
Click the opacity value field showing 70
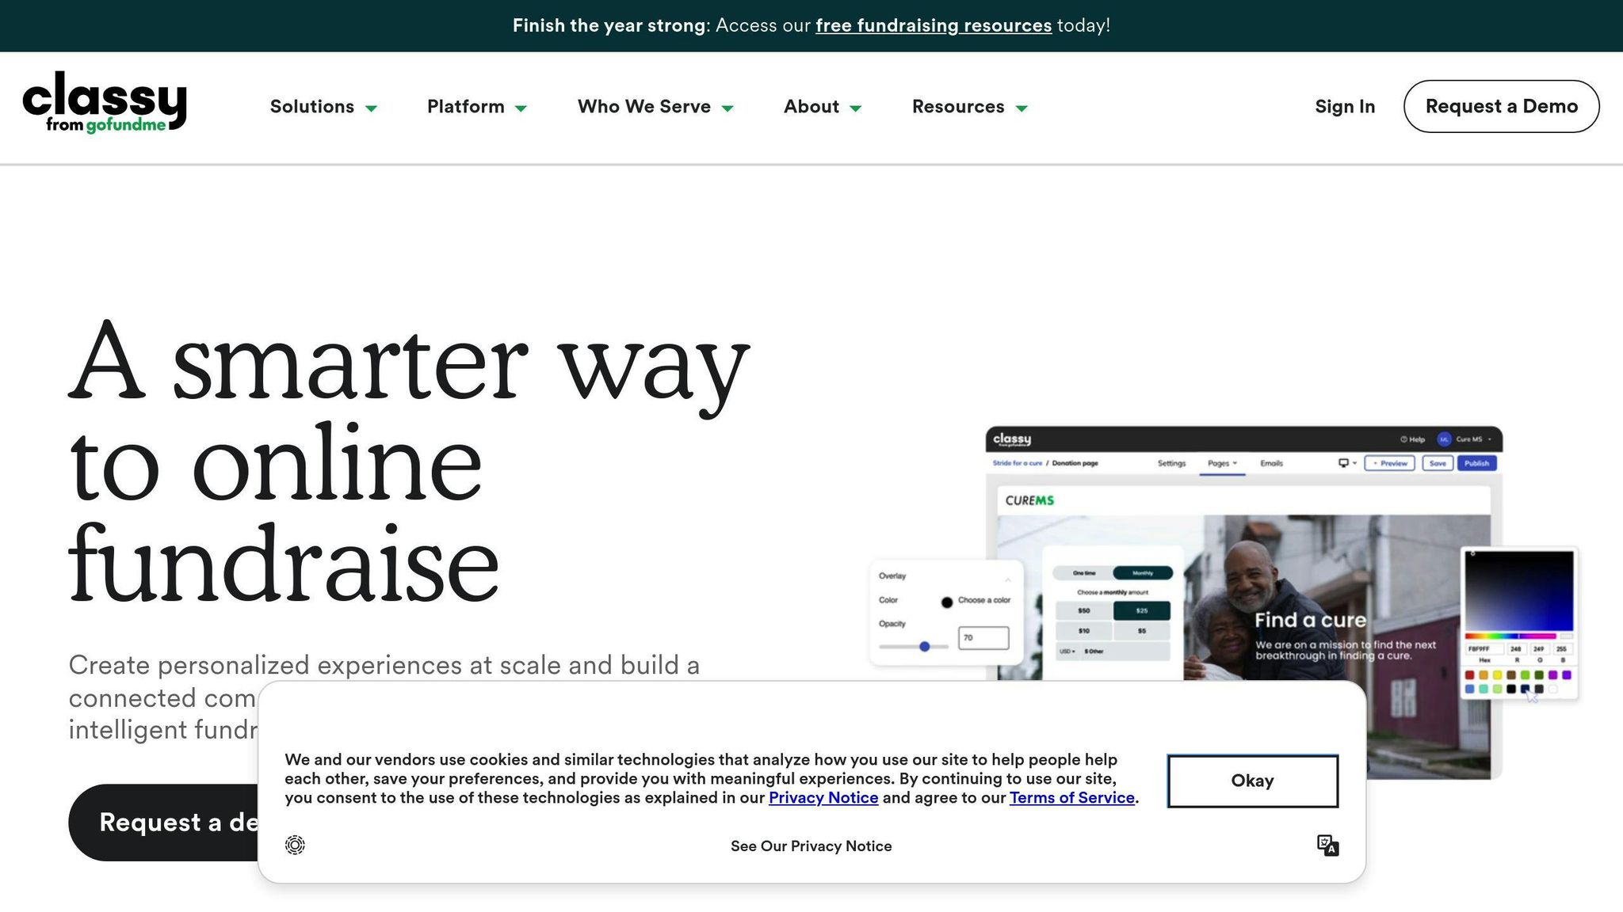click(983, 637)
